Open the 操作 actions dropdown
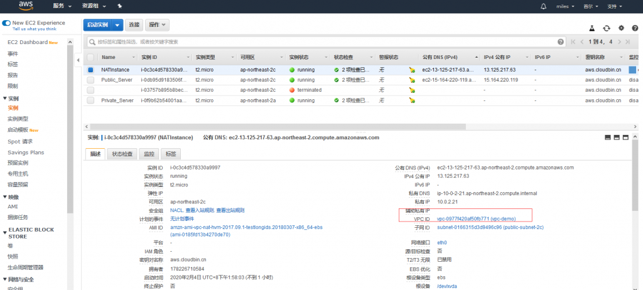The width and height of the screenshot is (643, 290). pyautogui.click(x=157, y=25)
